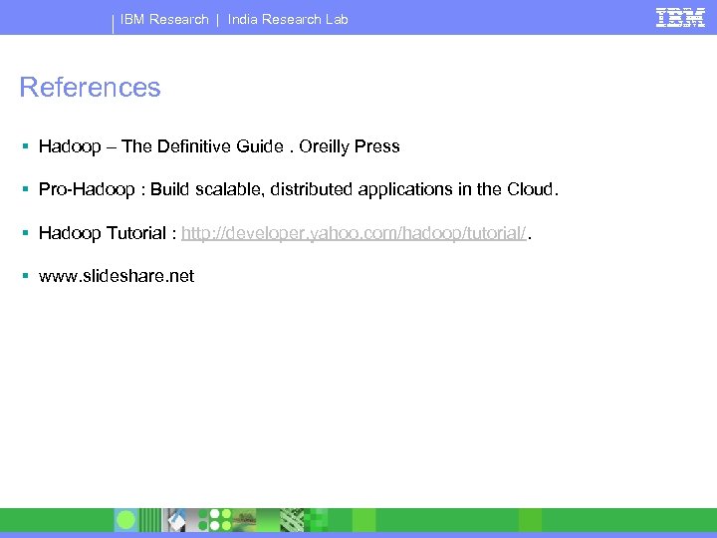Viewport: 717px width, 538px height.
Task: Select the "References" slide title
Action: [90, 87]
